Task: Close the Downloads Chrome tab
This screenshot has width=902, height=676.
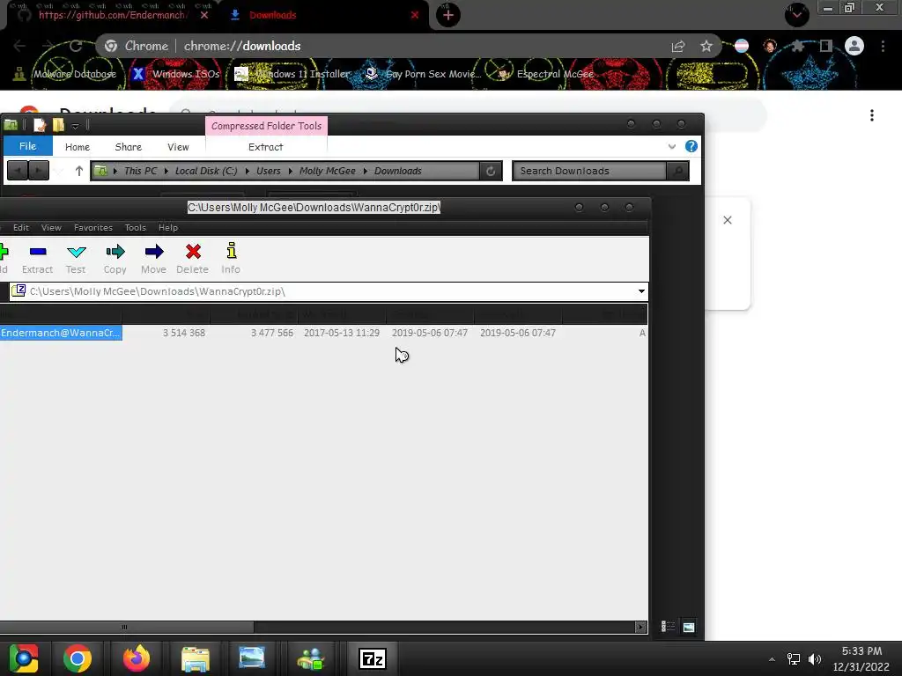Action: point(415,15)
